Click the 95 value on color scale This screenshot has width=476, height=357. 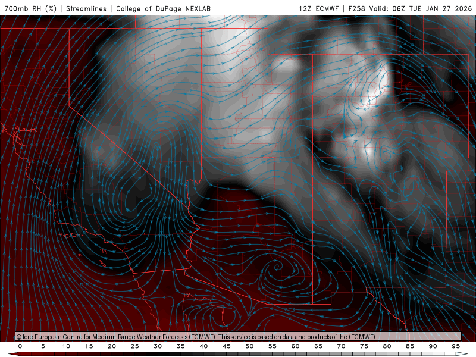pyautogui.click(x=456, y=346)
